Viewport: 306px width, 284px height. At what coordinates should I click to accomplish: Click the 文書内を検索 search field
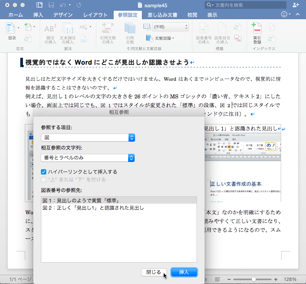246,5
